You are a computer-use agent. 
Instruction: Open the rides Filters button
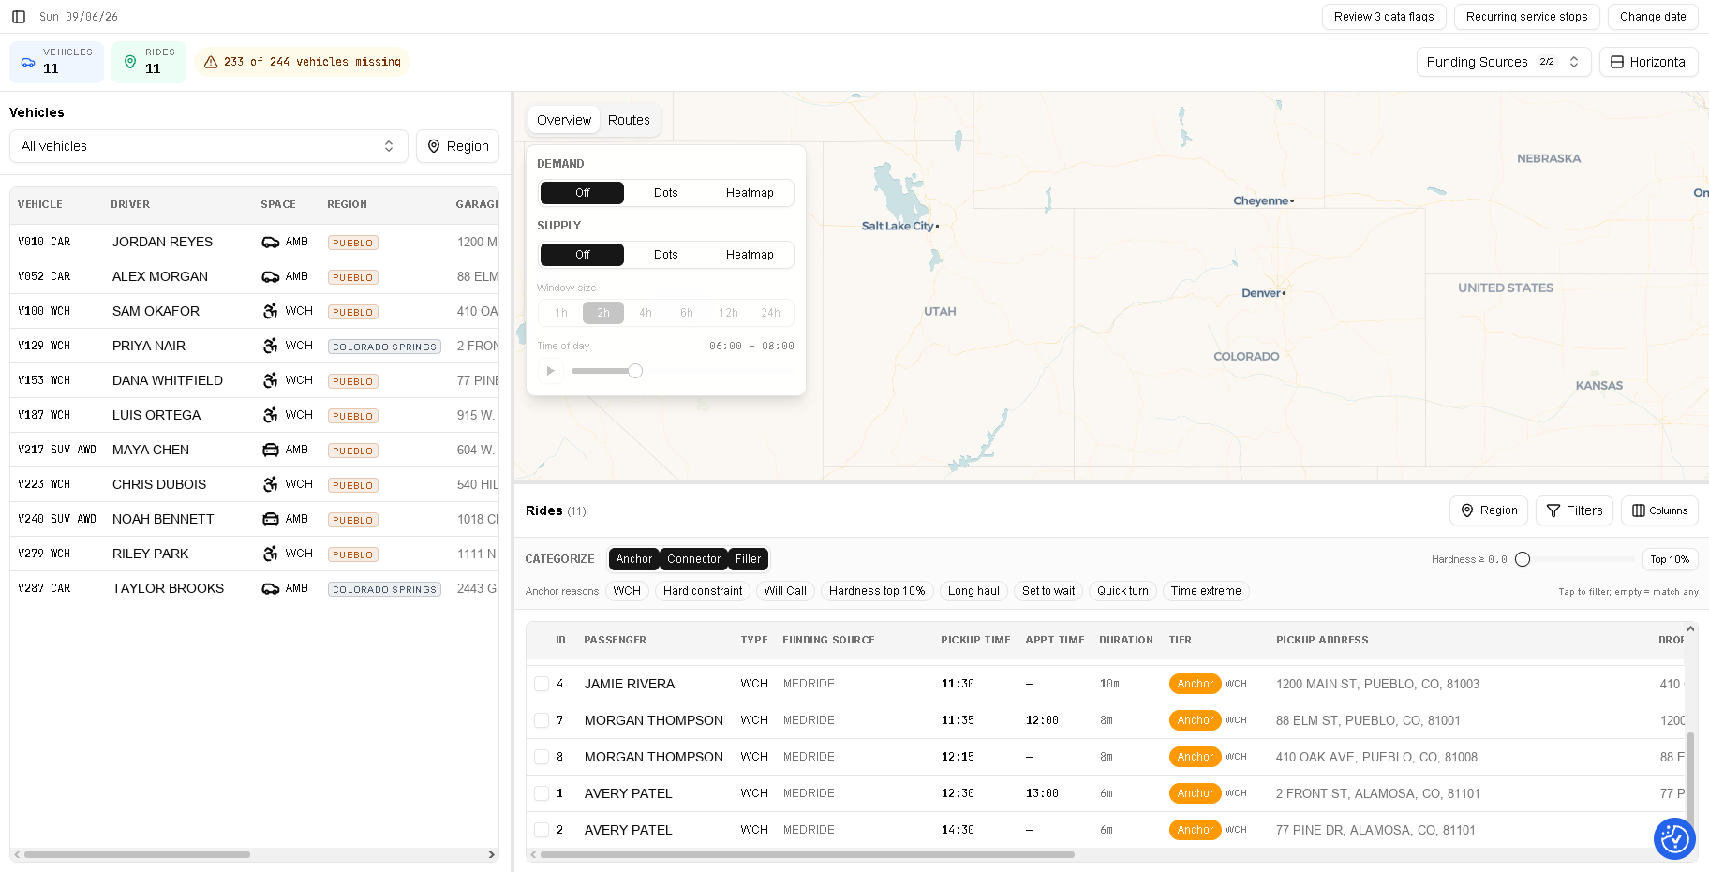pyautogui.click(x=1574, y=510)
